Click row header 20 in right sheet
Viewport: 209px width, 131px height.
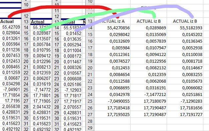[x=90, y=68]
